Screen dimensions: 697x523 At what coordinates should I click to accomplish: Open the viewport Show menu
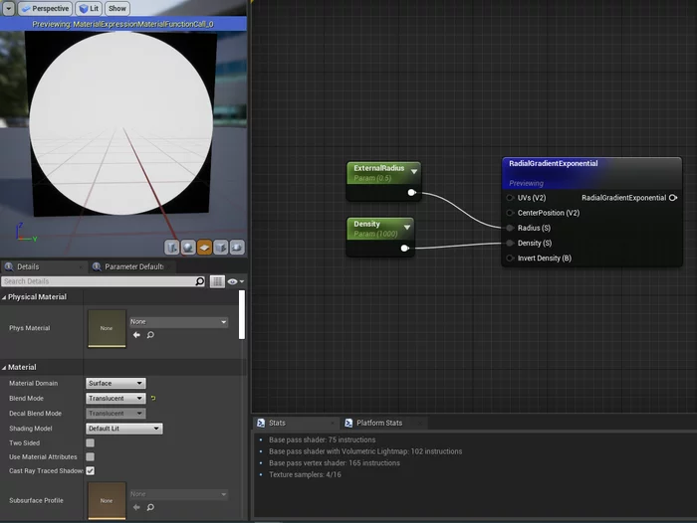click(x=117, y=8)
